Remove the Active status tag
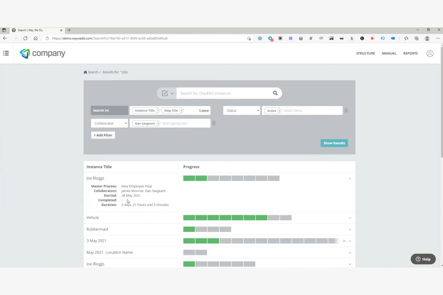 pos(279,110)
